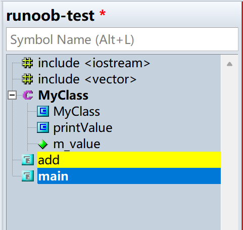Click the function icon next to add
The height and width of the screenshot is (230, 243).
28,160
